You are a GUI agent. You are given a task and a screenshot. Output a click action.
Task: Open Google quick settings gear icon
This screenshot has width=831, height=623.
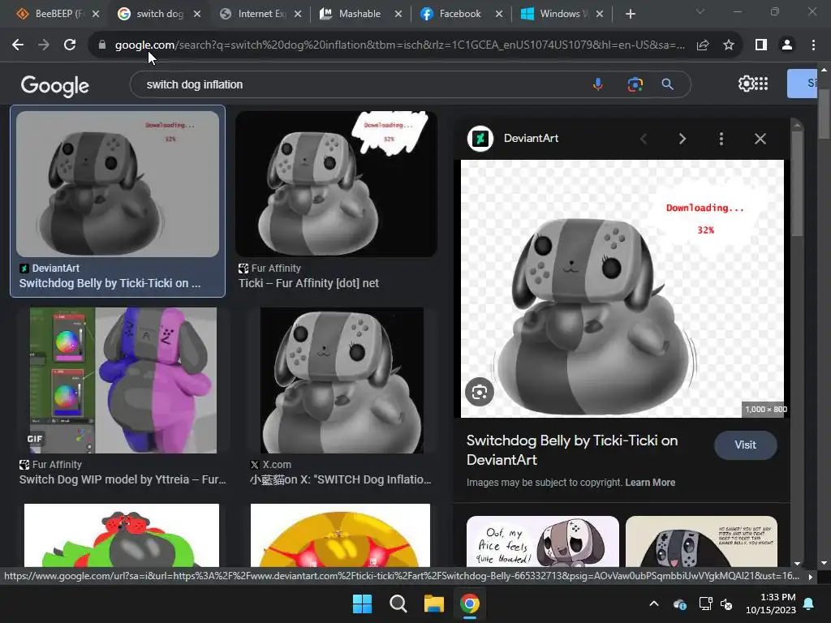click(x=746, y=84)
